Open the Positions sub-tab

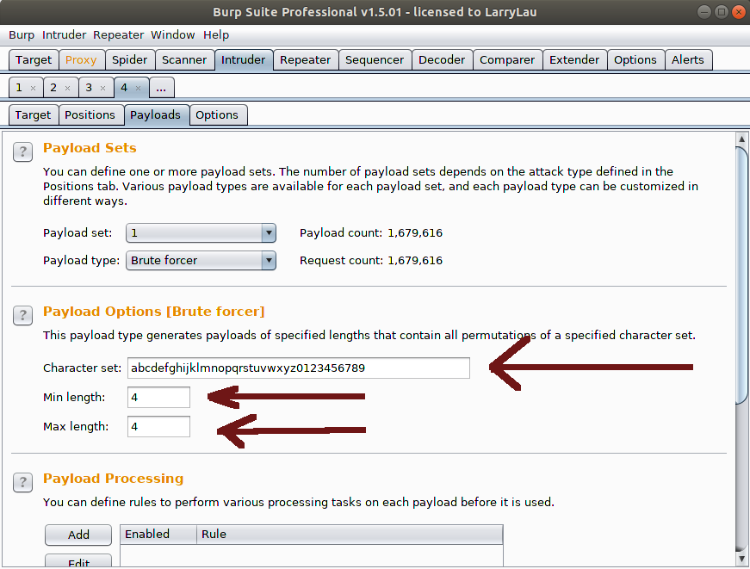coord(90,115)
